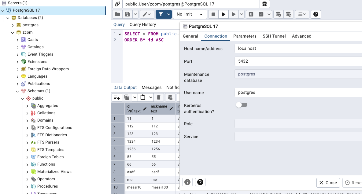Viewport: 362px width, 194px height.
Task: Click the copy icon in data output
Action: pyautogui.click(x=127, y=97)
